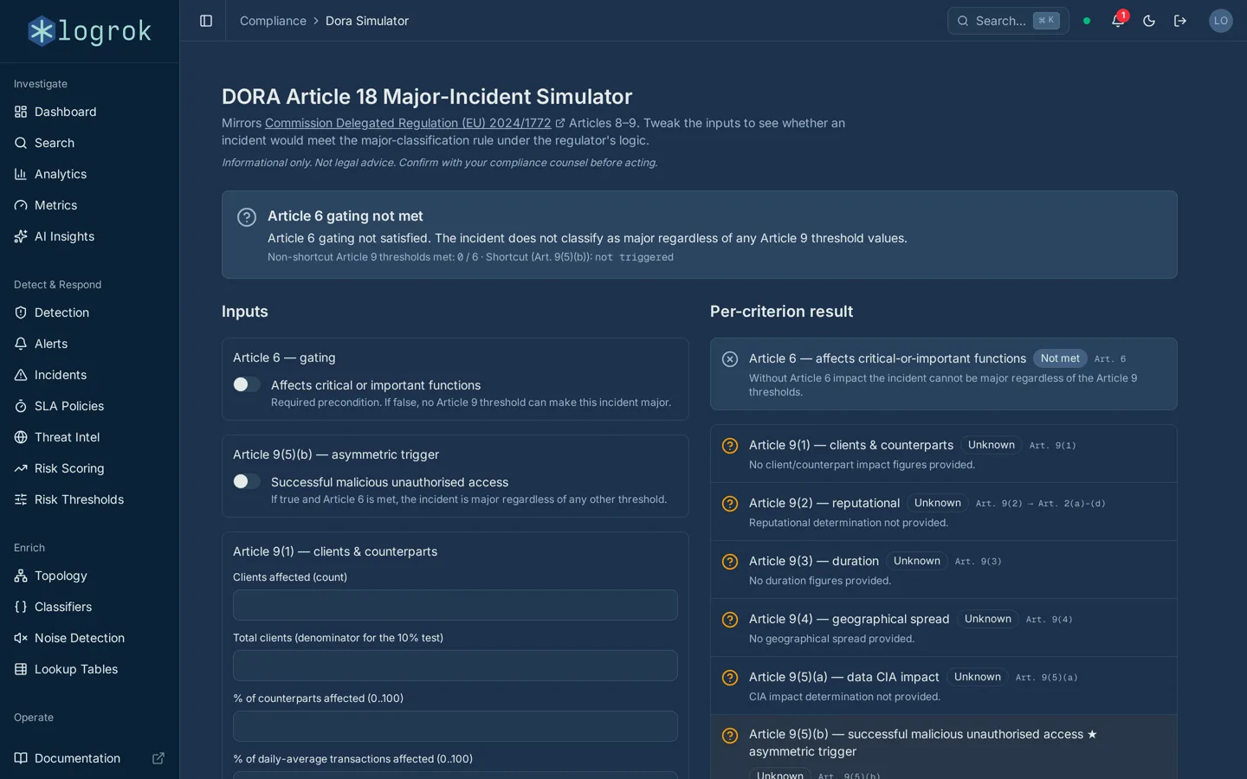This screenshot has width=1247, height=779.
Task: Click Unknown badge on Article 9(3) duration
Action: [x=916, y=561]
